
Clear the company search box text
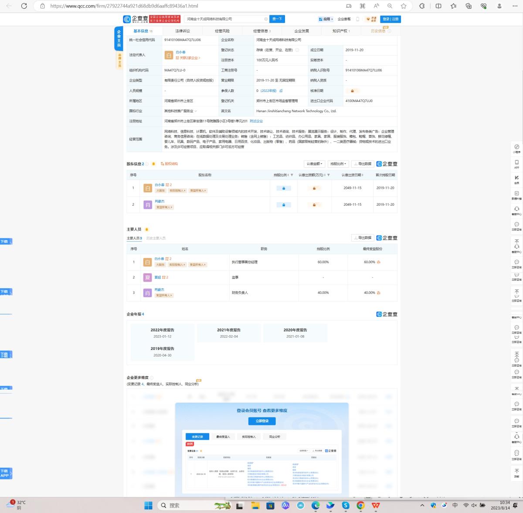266,19
